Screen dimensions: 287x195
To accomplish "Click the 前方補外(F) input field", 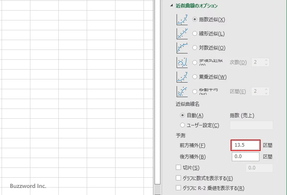I will (246, 145).
